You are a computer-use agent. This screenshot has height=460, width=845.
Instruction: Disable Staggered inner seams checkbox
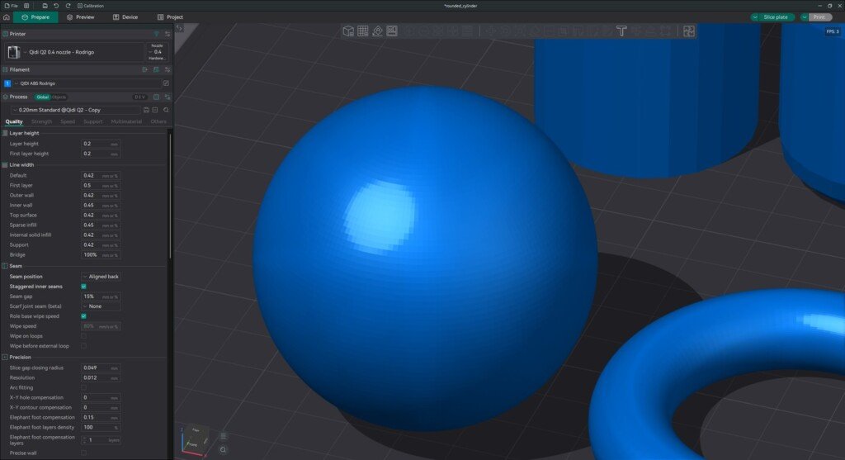click(83, 287)
